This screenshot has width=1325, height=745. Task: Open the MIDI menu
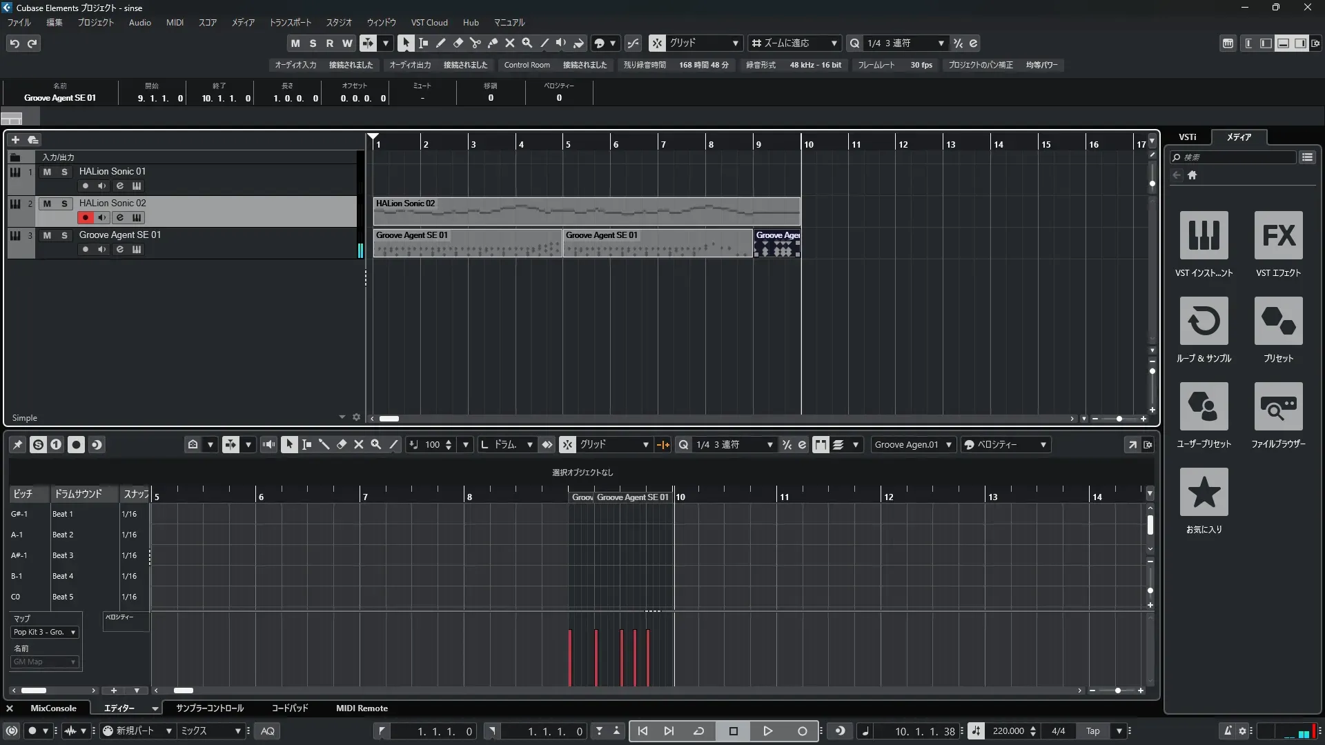tap(175, 22)
